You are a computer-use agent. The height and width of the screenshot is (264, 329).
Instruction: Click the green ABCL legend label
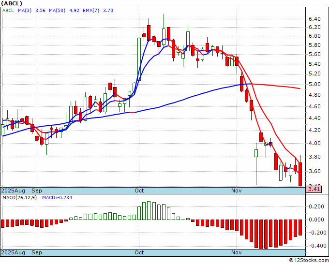pos(8,11)
